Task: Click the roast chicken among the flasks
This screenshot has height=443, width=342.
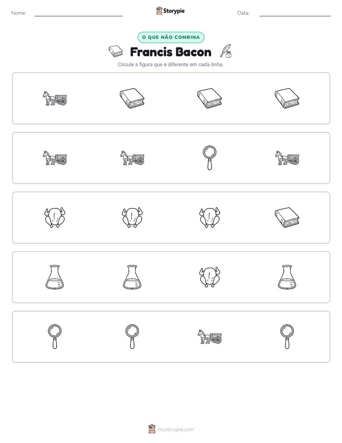Action: click(x=209, y=277)
